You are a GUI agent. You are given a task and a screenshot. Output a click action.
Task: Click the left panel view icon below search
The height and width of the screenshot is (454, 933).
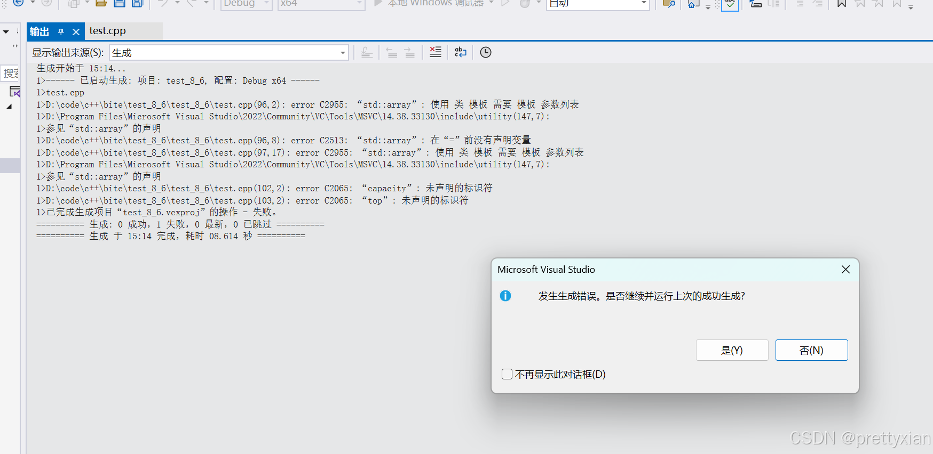pos(14,91)
